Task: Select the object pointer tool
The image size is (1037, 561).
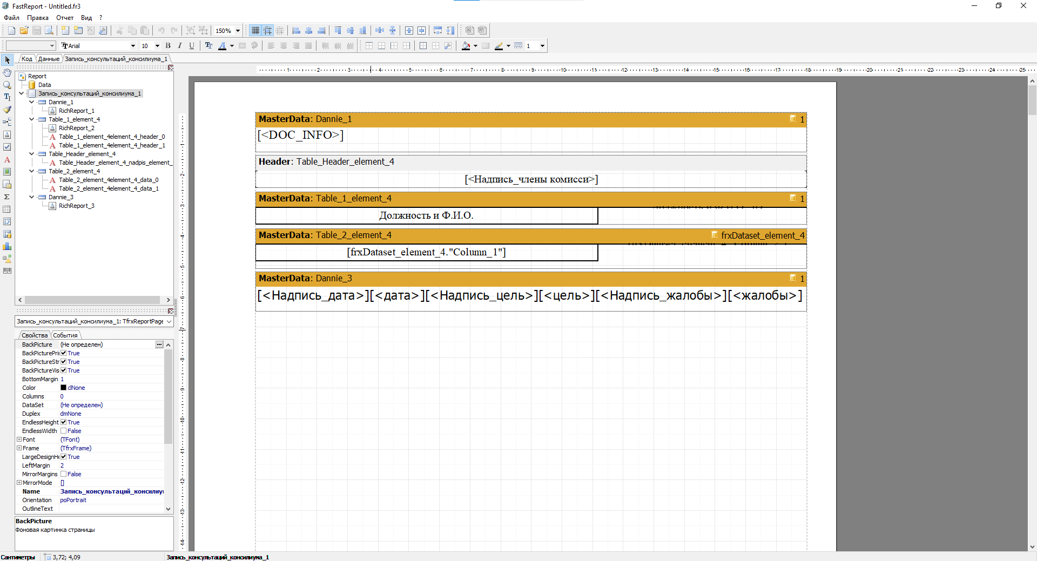Action: 7,60
